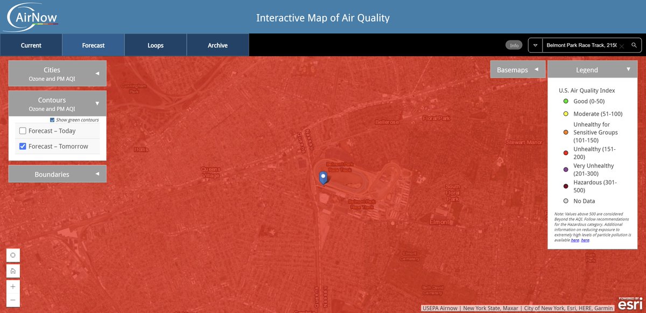
Task: Zoom in using the plus icon
Action: 12,287
